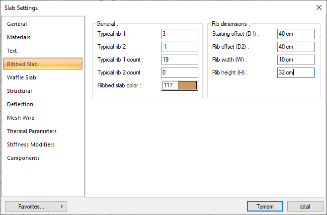Click the Typical rib 1 field

[179, 34]
